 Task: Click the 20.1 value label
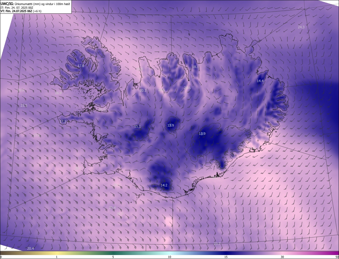143,90
